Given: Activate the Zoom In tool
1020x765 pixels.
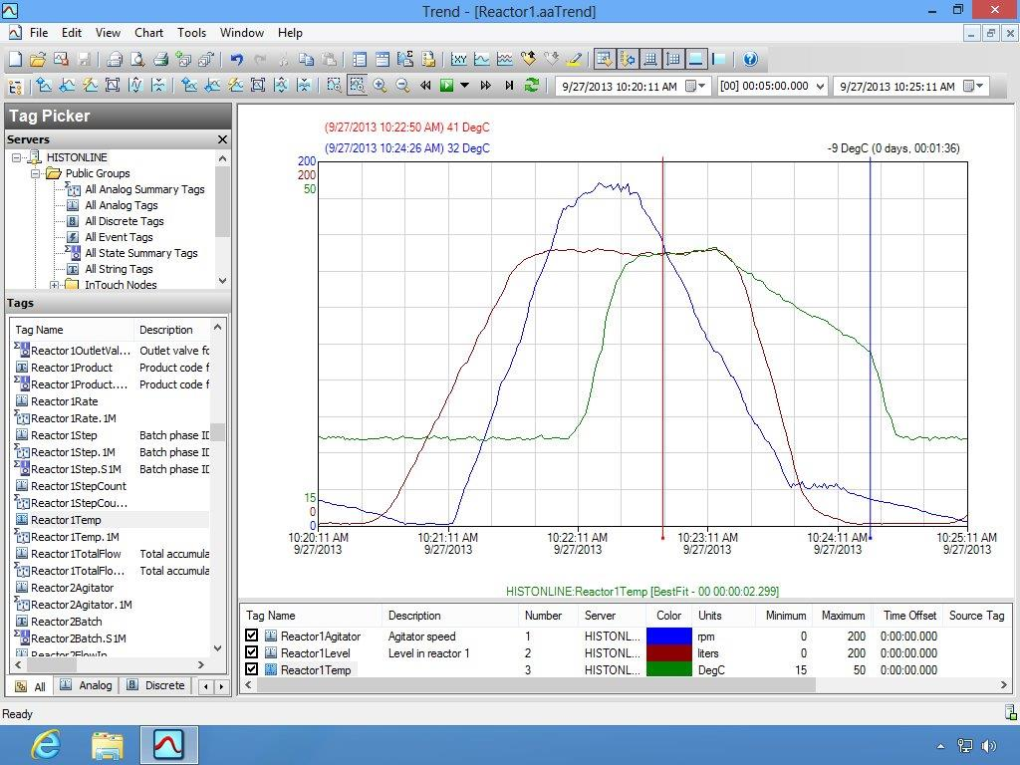Looking at the screenshot, I should click(378, 86).
